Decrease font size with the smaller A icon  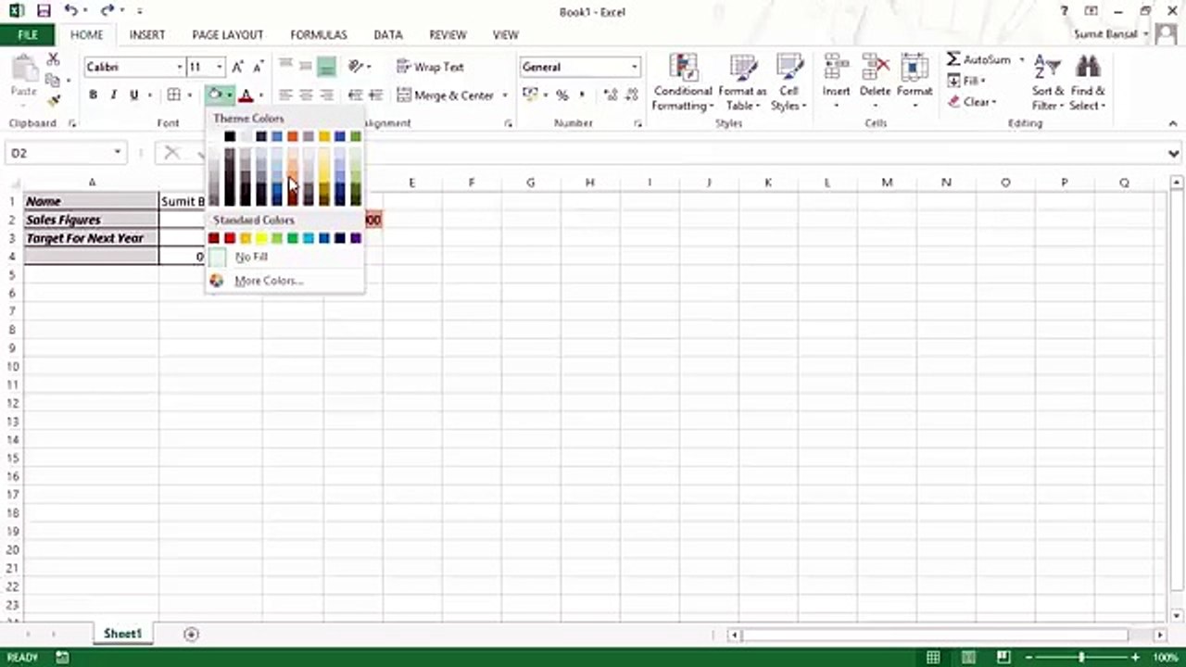click(259, 67)
